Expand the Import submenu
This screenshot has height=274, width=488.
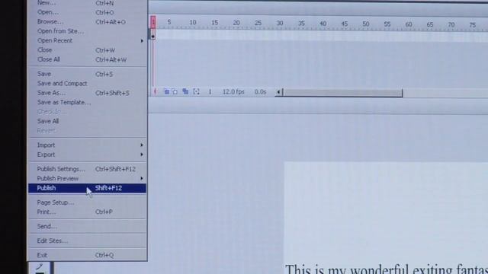[86, 145]
